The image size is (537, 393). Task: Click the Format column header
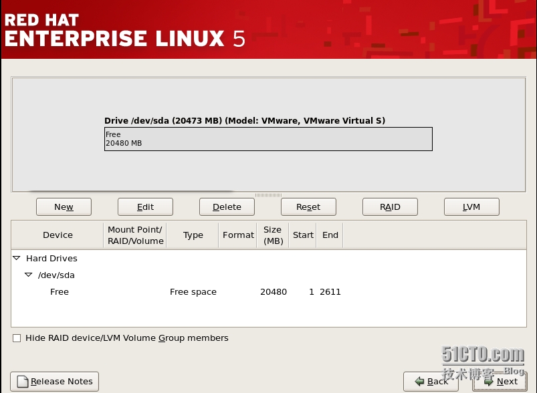click(238, 235)
